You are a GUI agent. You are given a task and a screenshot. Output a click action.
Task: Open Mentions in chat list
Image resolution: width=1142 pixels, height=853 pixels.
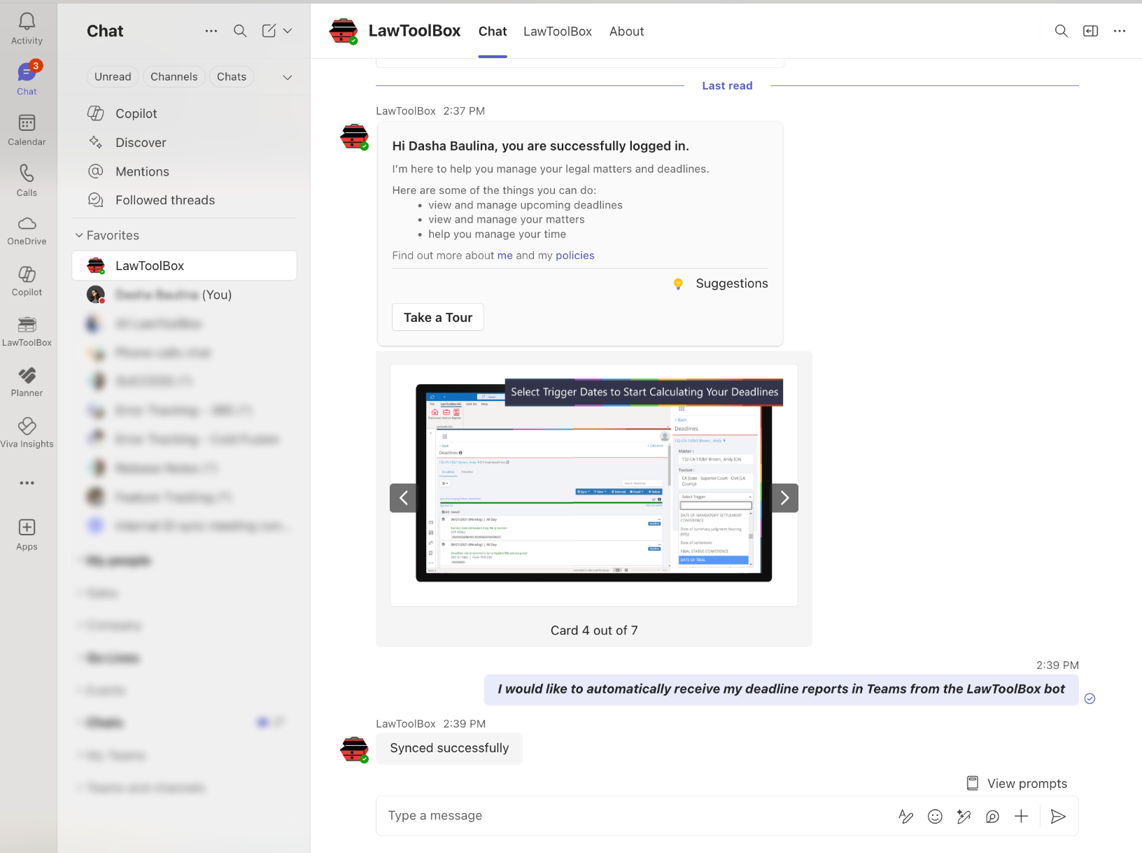pyautogui.click(x=185, y=171)
